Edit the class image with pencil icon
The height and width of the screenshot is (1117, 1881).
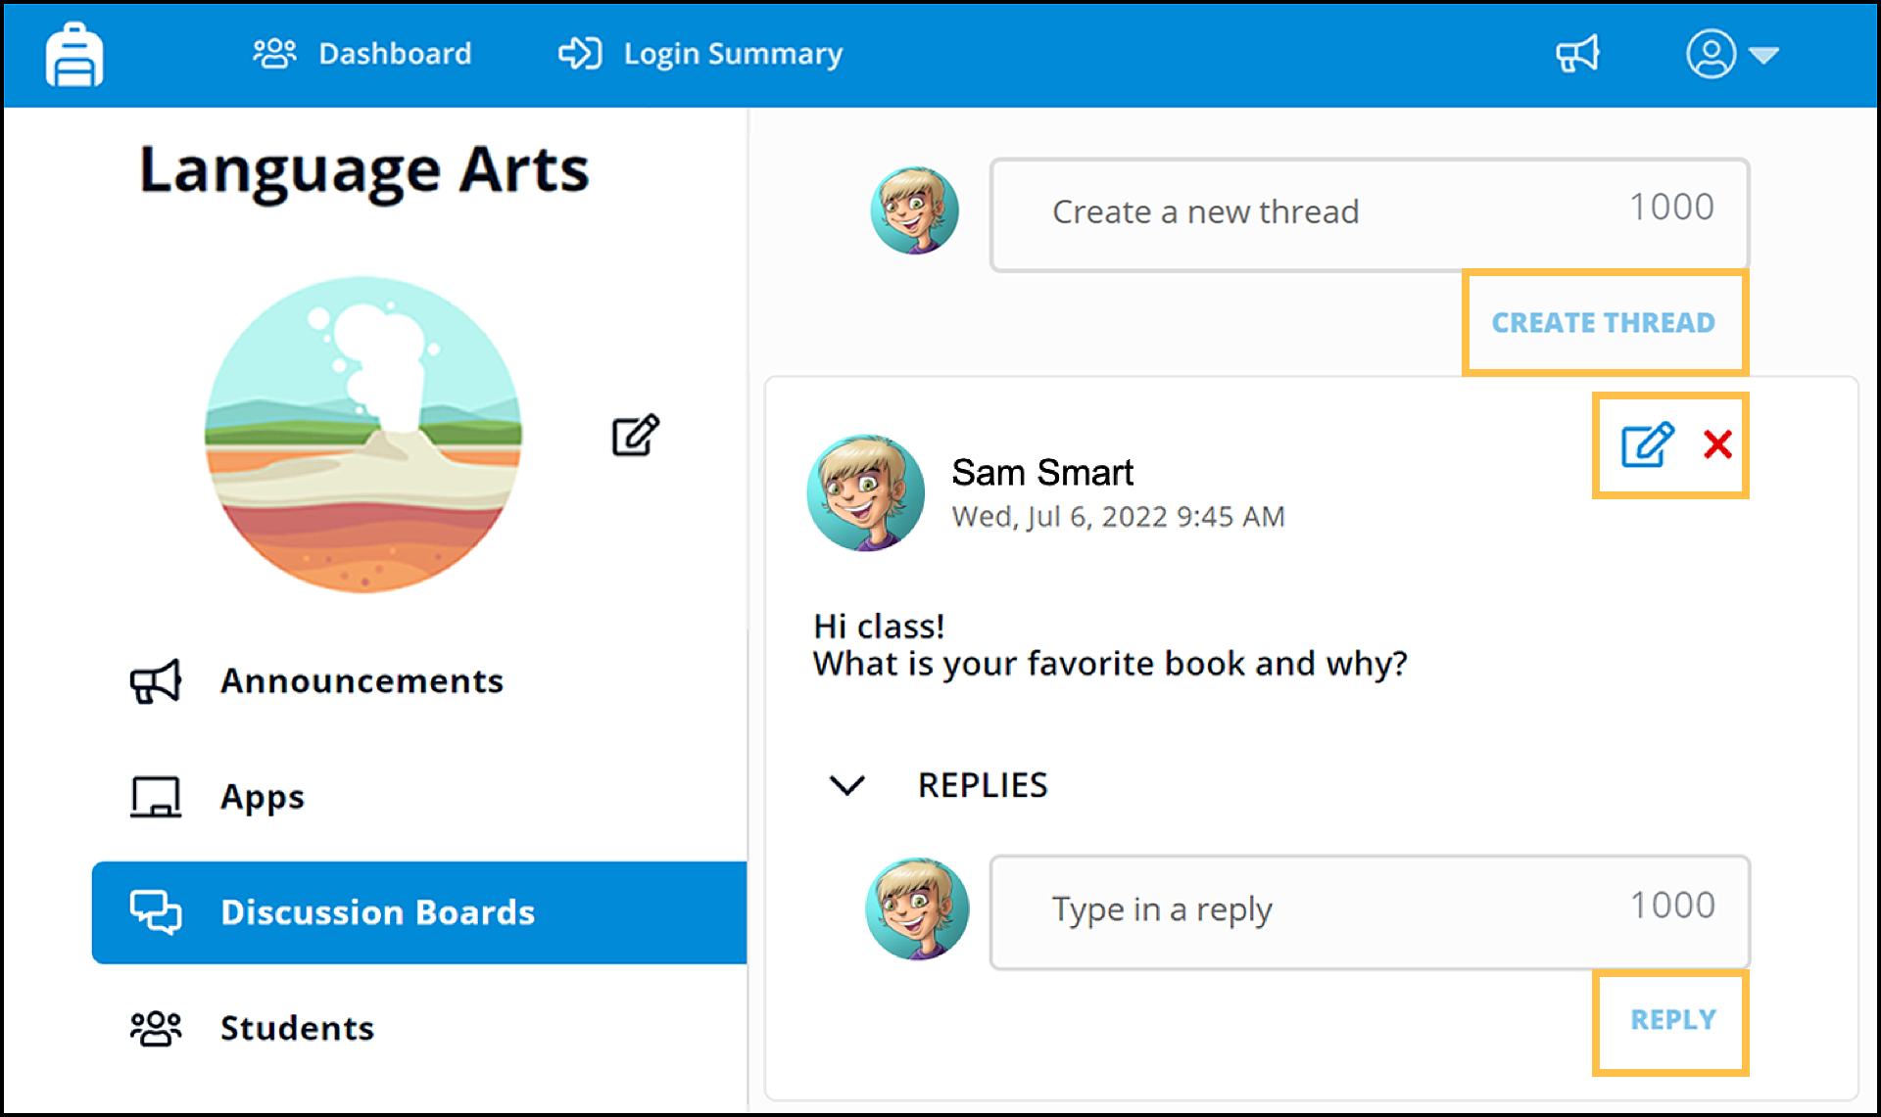click(636, 435)
